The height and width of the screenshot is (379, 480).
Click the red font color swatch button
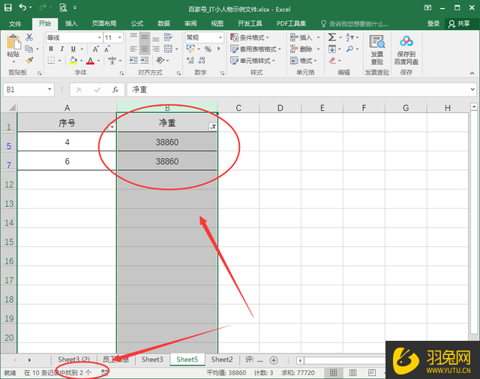[90, 60]
